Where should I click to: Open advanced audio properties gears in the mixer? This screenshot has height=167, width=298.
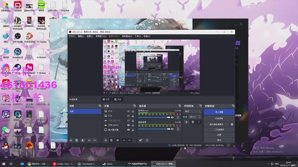tap(141, 140)
